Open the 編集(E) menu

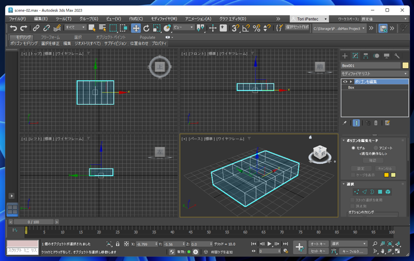41,19
